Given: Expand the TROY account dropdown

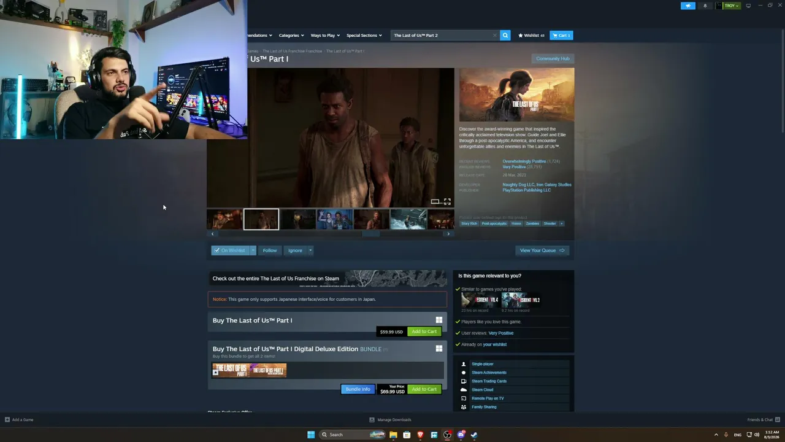Looking at the screenshot, I should click(732, 6).
